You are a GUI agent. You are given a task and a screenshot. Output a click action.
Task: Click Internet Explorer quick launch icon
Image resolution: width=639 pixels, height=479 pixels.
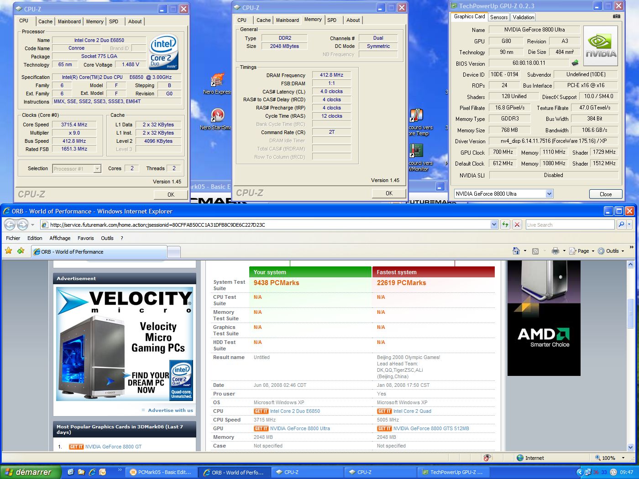point(92,472)
